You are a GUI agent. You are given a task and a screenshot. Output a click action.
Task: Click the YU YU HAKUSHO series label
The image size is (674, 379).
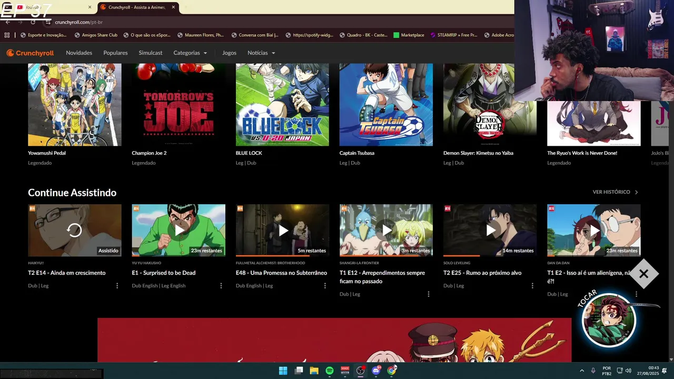click(x=146, y=263)
